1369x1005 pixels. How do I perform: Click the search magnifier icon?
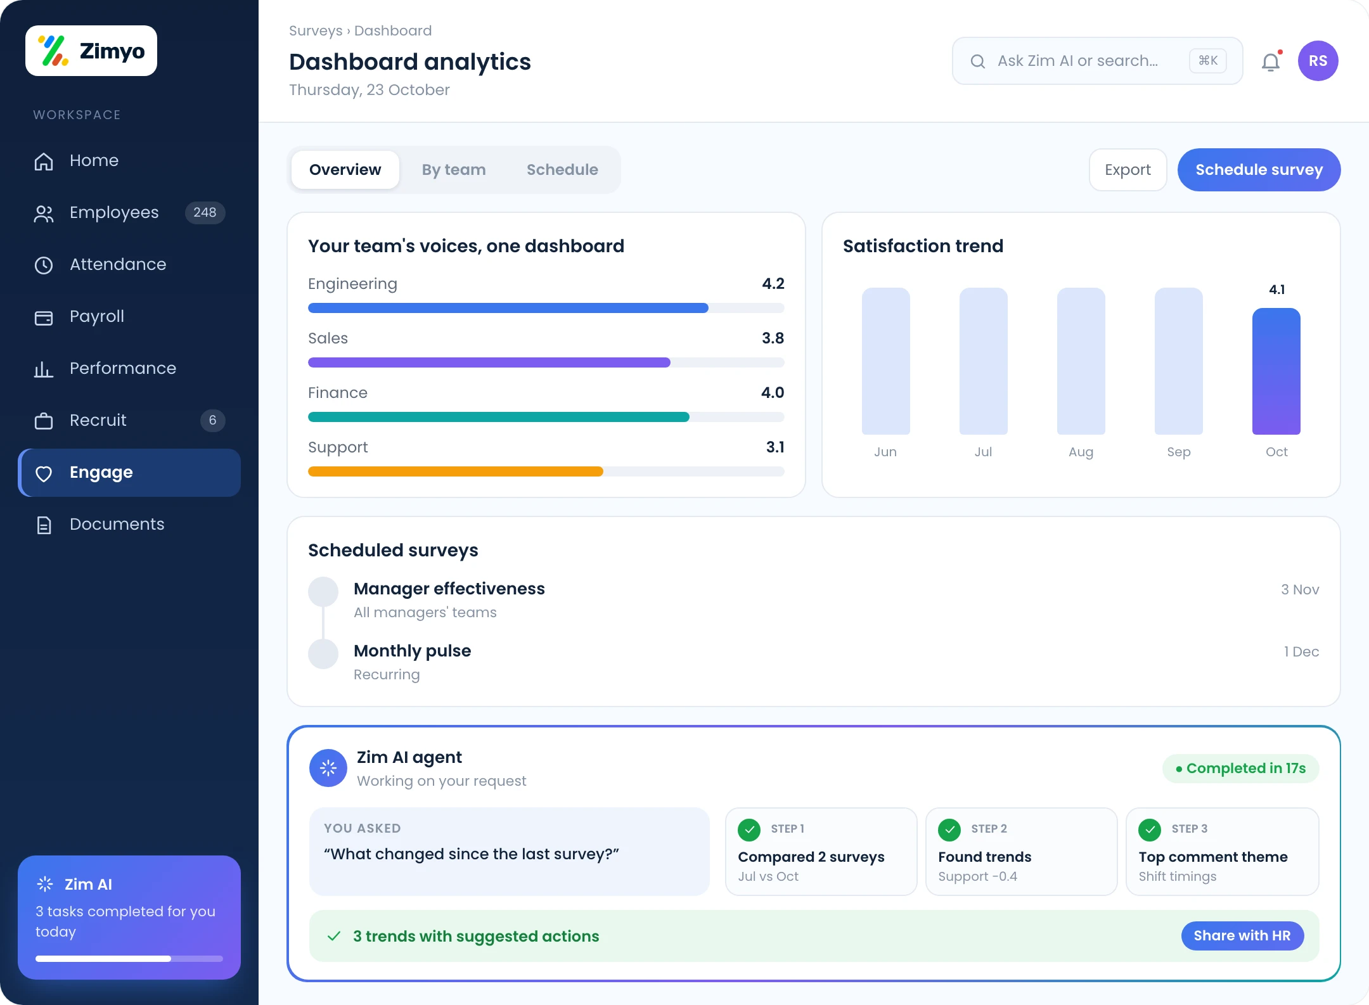coord(978,61)
